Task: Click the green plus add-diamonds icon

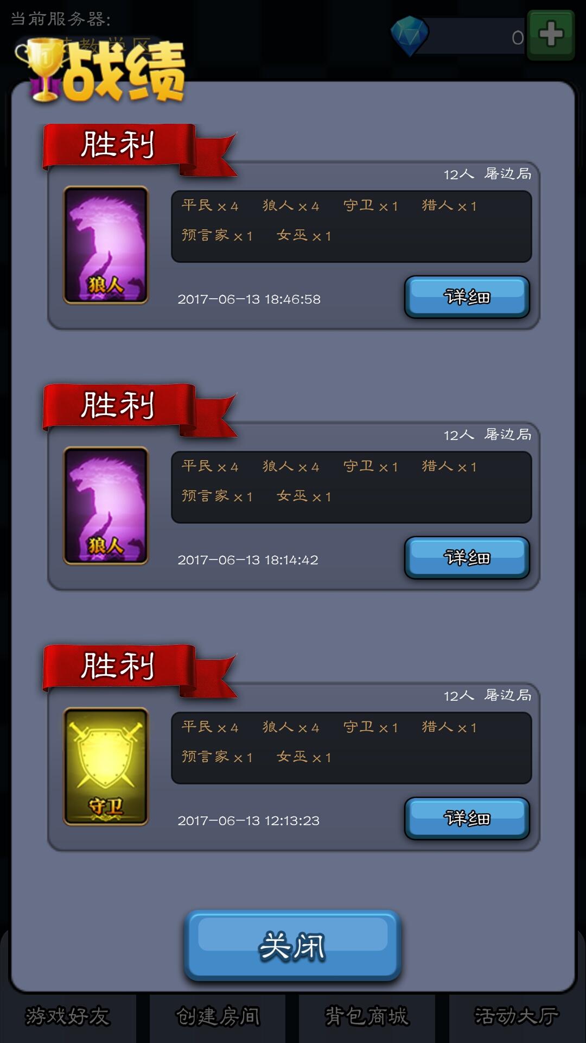Action: tap(551, 35)
